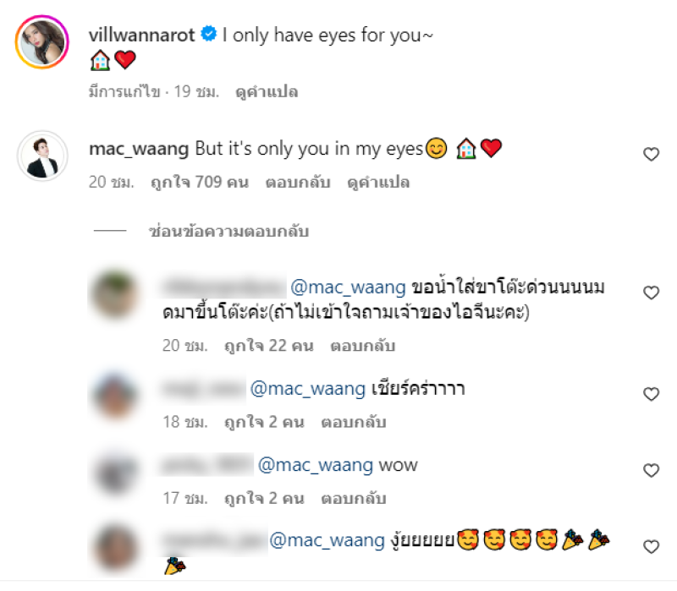Viewport: 677px width, 591px height.
Task: Reply to the comment with 22 likes
Action: (363, 346)
